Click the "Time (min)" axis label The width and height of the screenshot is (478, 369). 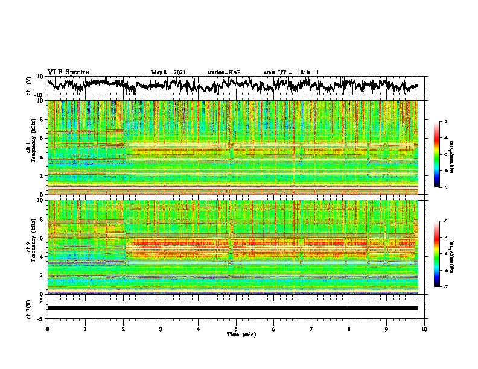pos(241,335)
